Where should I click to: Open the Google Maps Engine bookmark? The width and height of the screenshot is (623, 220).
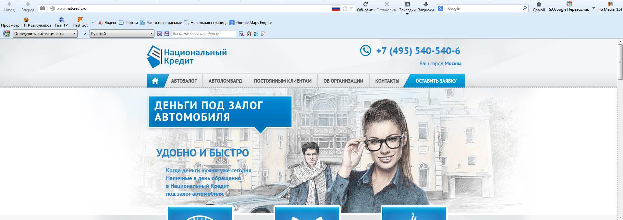(x=251, y=23)
